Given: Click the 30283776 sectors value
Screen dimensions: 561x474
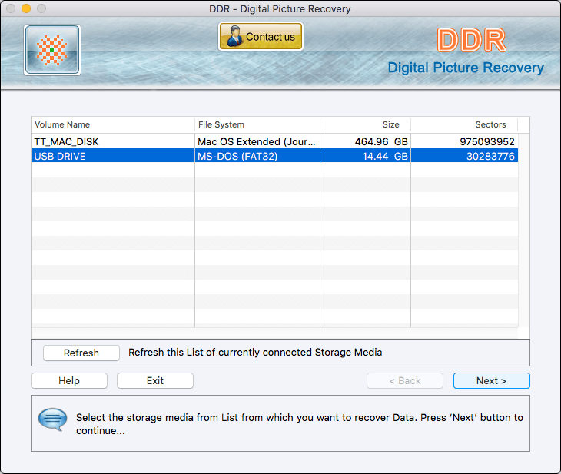Looking at the screenshot, I should 490,156.
